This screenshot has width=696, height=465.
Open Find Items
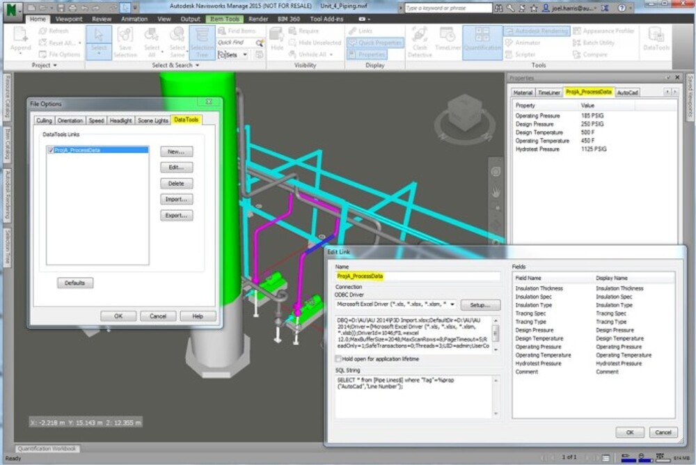237,31
